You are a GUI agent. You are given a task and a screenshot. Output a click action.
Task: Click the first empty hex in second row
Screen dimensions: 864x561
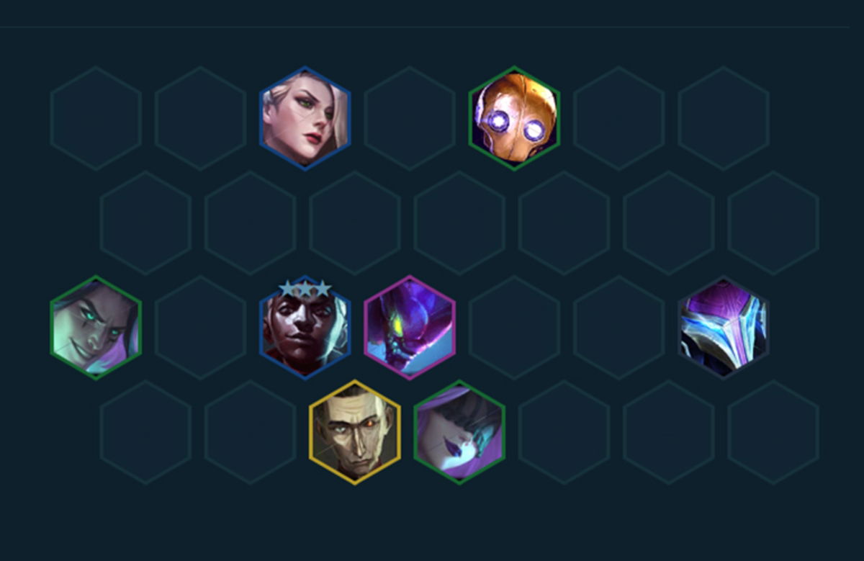pos(145,223)
